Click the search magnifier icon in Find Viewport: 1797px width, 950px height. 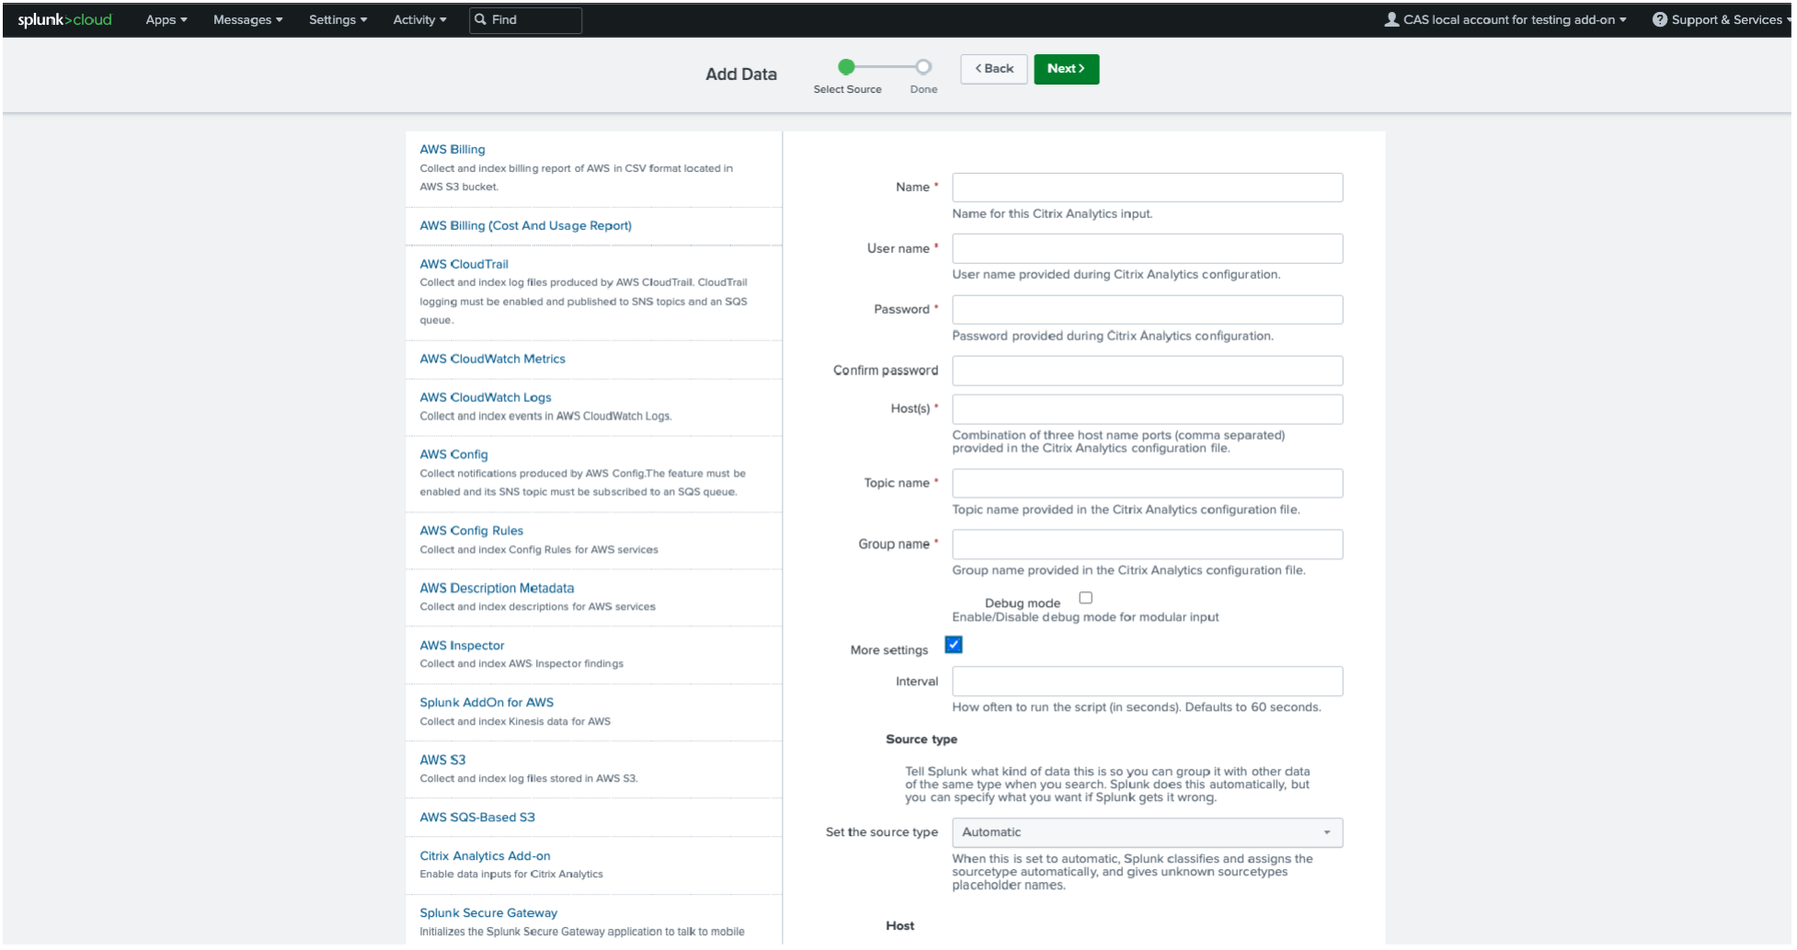(480, 19)
